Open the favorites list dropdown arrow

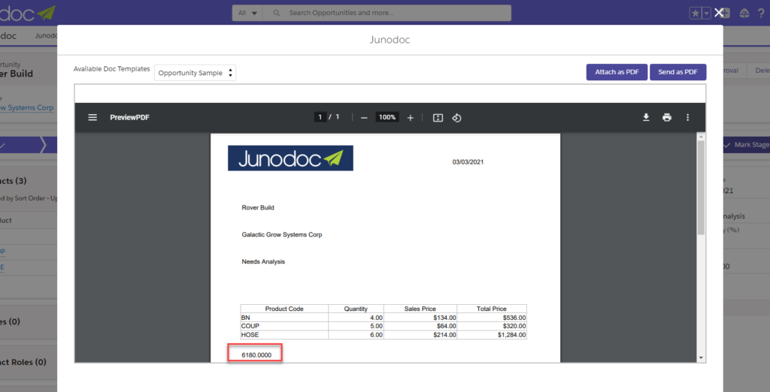[707, 14]
